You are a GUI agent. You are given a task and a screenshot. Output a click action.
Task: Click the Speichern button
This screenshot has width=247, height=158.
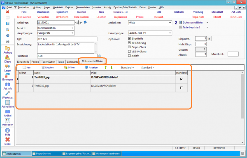(62, 12)
